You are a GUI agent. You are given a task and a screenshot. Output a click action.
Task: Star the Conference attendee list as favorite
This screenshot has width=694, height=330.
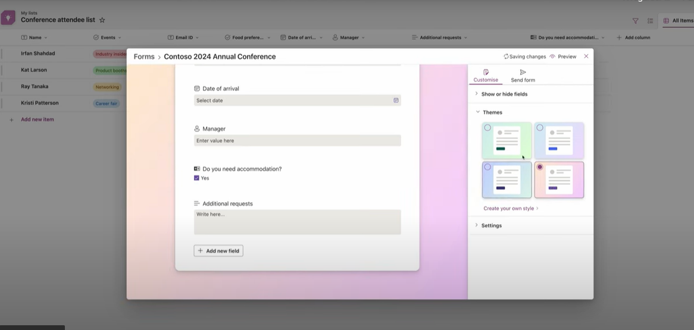[x=102, y=20]
